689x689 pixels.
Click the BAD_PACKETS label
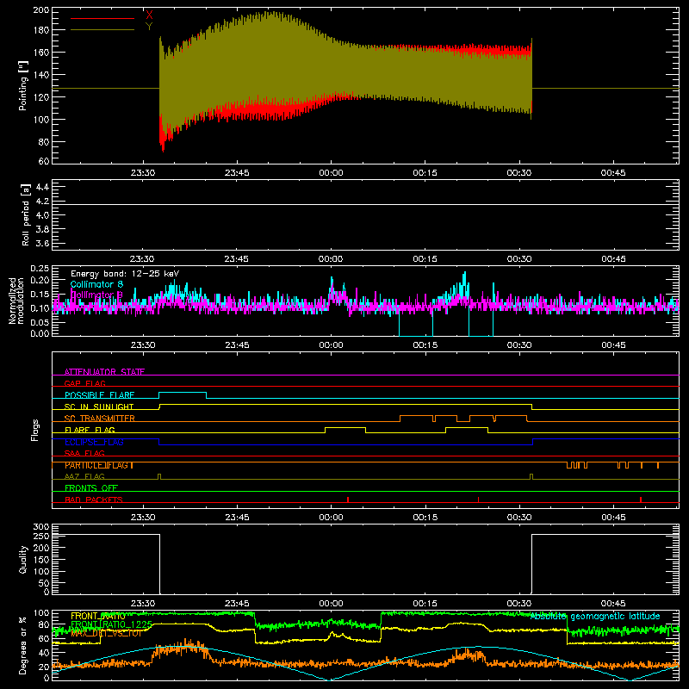click(94, 500)
